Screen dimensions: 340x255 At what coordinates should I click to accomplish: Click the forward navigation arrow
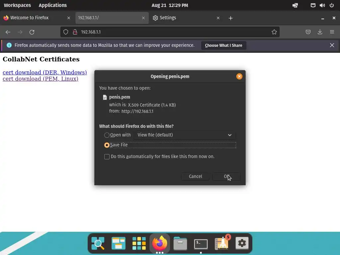point(20,32)
